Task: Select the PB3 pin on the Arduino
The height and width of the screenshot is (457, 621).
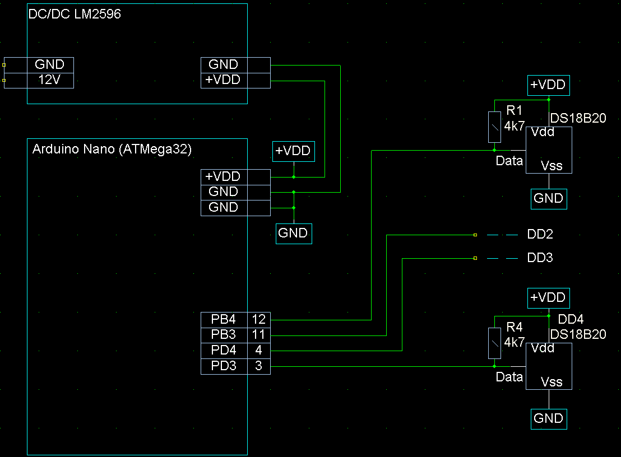Action: point(223,335)
